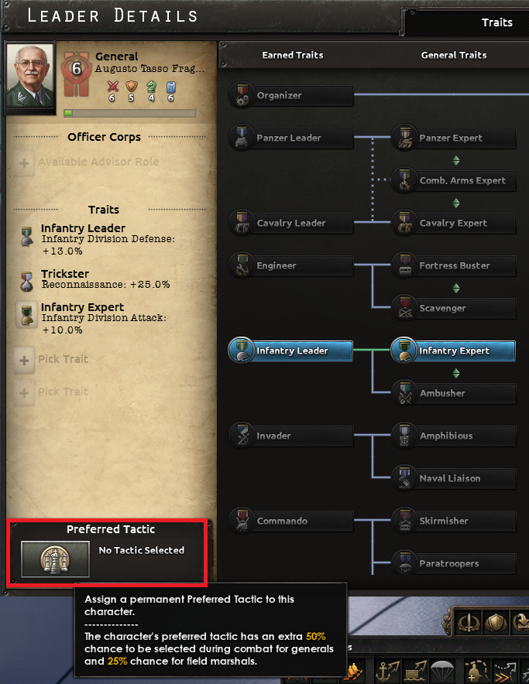Click the Paratroopers trait medal icon
The image size is (529, 684).
tap(404, 563)
